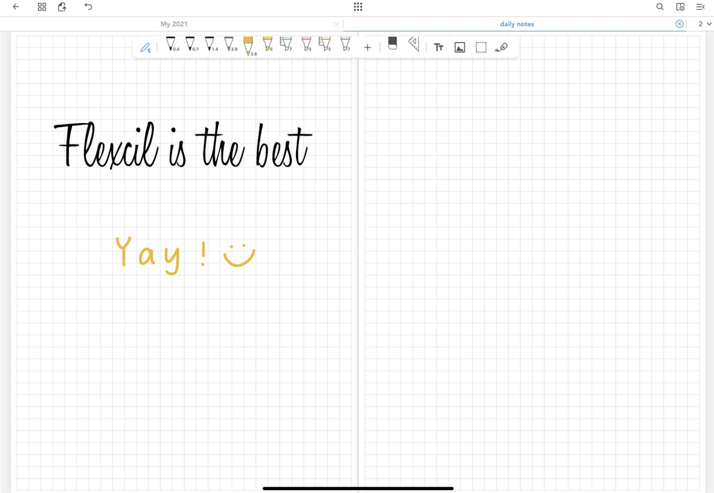Open document settings icon
Image resolution: width=714 pixels, height=493 pixels.
tap(680, 7)
